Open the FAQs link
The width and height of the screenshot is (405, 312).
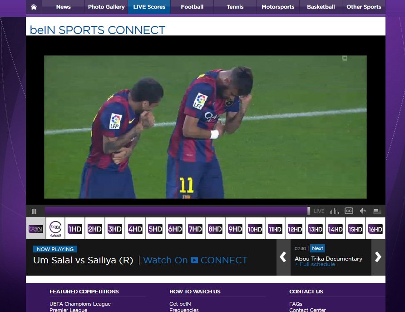(296, 304)
